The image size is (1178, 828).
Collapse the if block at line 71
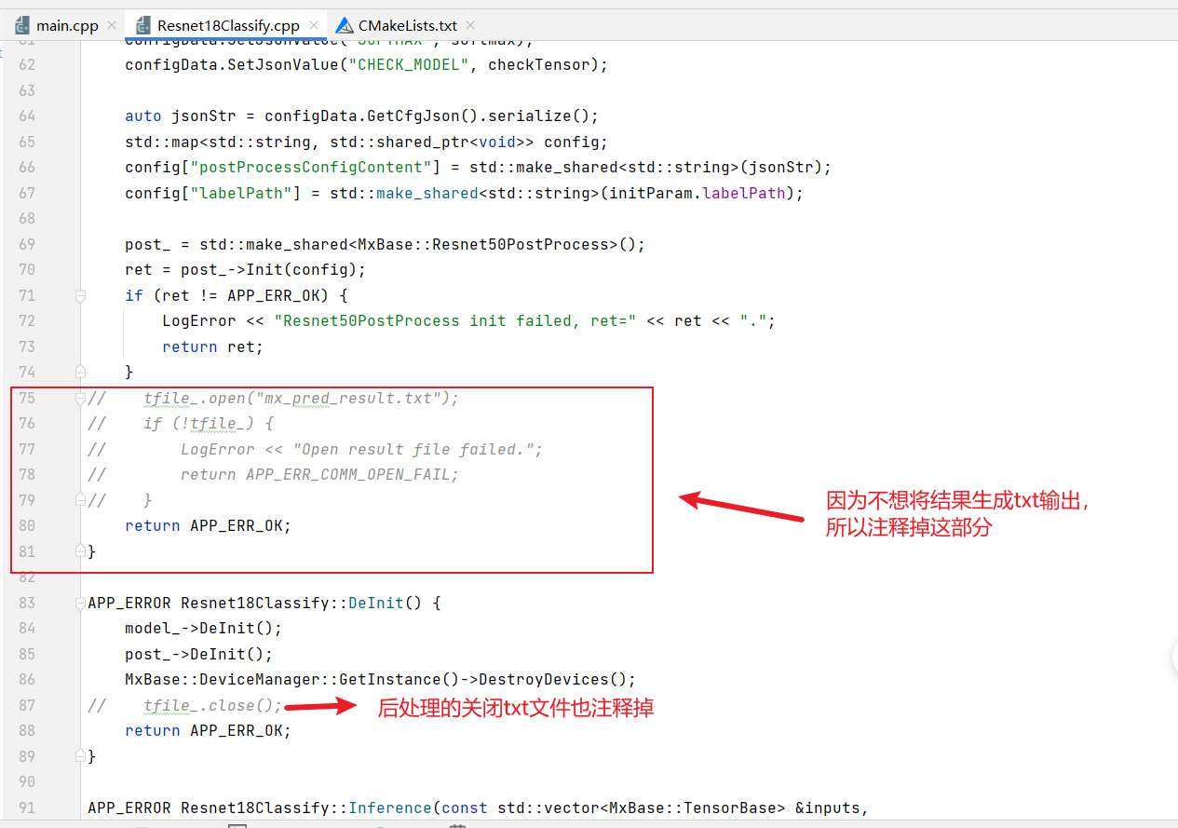[80, 295]
